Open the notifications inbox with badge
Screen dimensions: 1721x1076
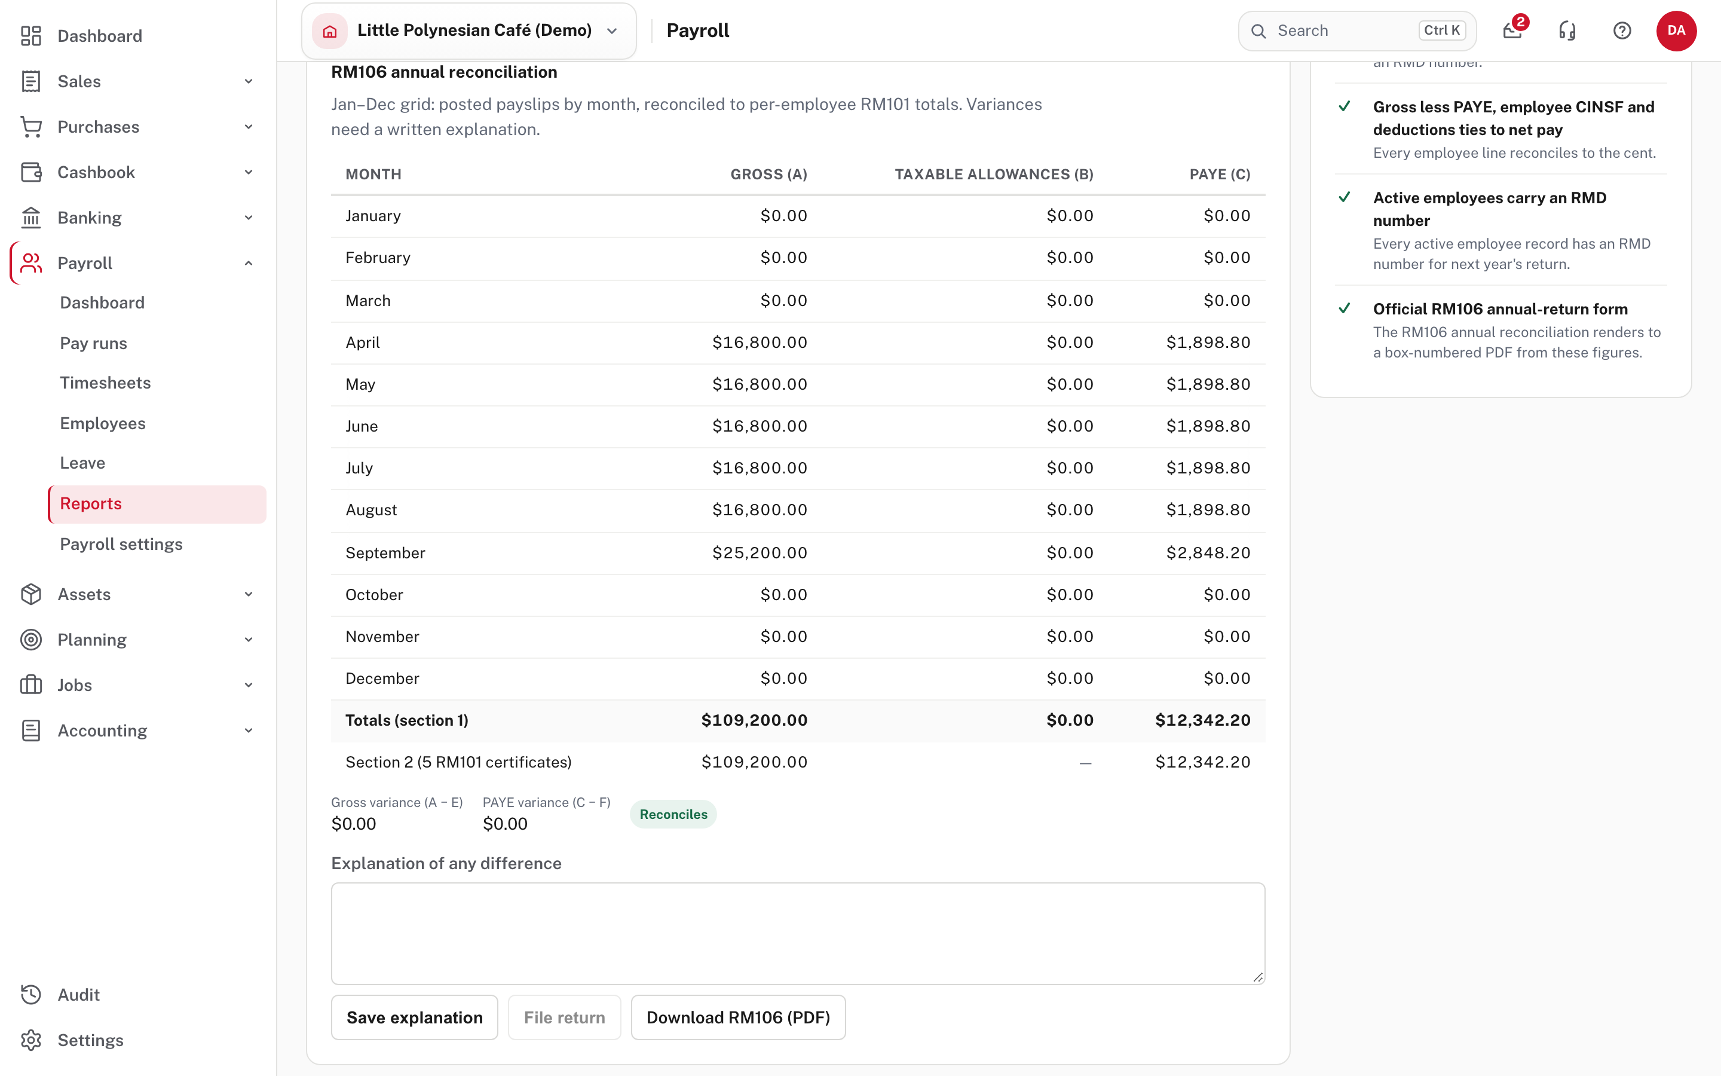pyautogui.click(x=1512, y=30)
